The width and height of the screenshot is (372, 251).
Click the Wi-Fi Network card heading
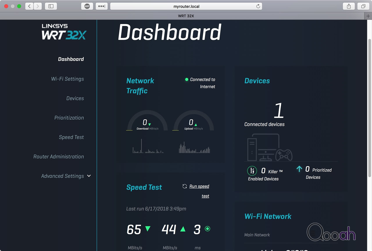[268, 216]
